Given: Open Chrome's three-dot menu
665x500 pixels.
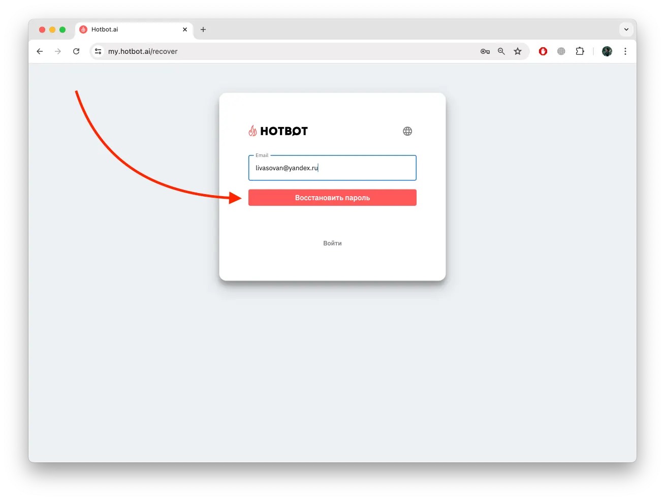Looking at the screenshot, I should pyautogui.click(x=625, y=51).
